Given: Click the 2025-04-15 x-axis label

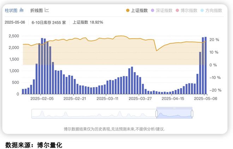Looking at the screenshot, I should (x=173, y=98).
